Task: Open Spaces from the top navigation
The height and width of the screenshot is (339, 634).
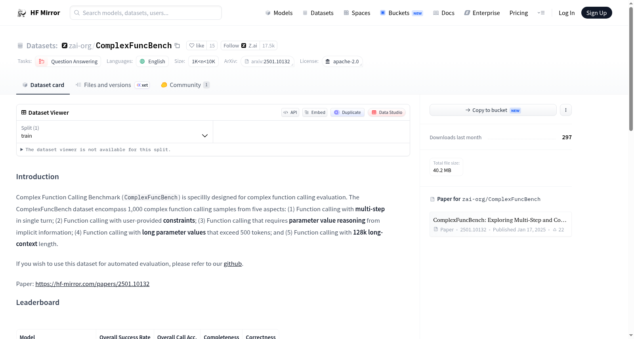Action: [357, 13]
